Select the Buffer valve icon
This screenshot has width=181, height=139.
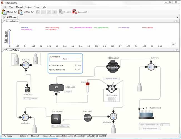[x=26, y=65]
